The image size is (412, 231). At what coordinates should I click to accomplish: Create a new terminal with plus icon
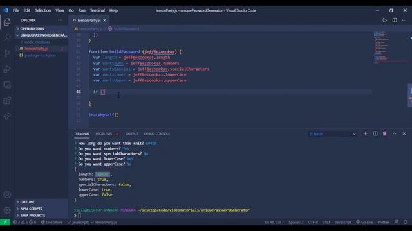365,133
